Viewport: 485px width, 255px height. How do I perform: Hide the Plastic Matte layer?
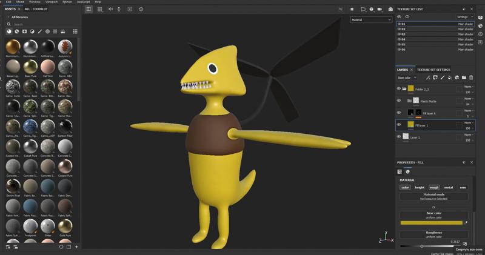(x=399, y=101)
